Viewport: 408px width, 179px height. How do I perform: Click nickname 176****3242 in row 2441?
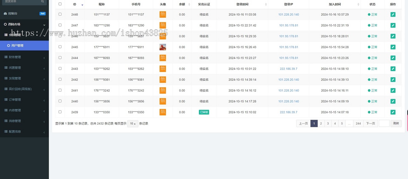pyautogui.click(x=102, y=91)
